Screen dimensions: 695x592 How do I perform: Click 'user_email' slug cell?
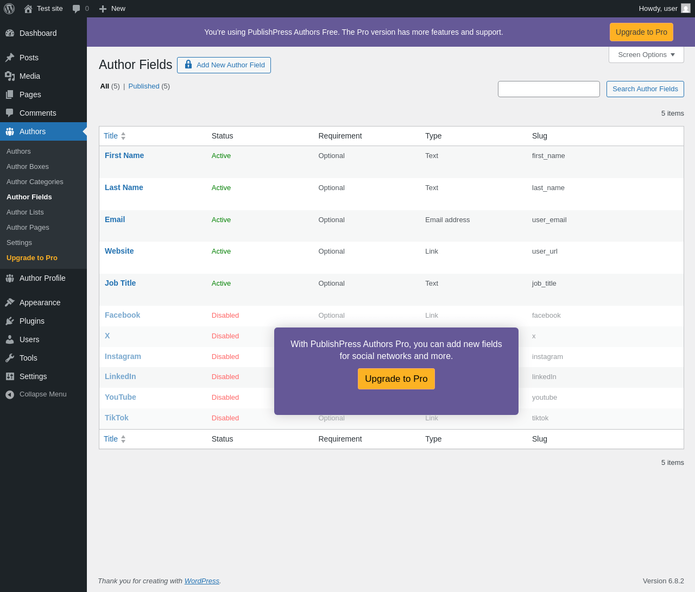coord(549,220)
